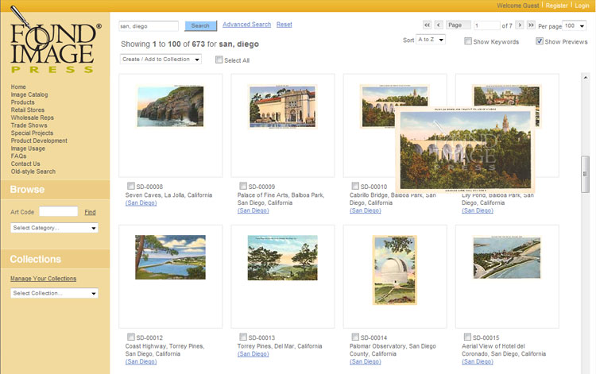This screenshot has height=374, width=596.
Task: Open Retail Stores menu item
Action: click(27, 110)
